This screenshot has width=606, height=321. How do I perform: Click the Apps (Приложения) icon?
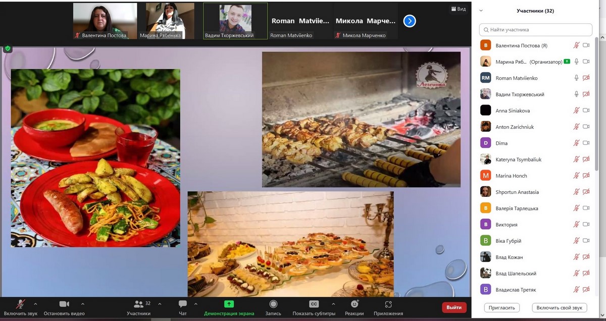point(388,304)
